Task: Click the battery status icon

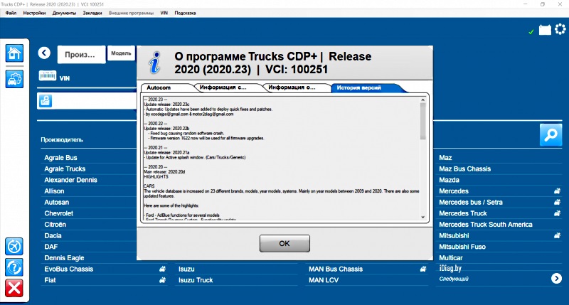Action: [x=545, y=30]
